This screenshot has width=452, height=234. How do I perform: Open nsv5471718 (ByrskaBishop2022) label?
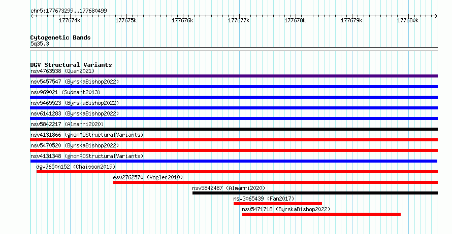tap(286, 209)
